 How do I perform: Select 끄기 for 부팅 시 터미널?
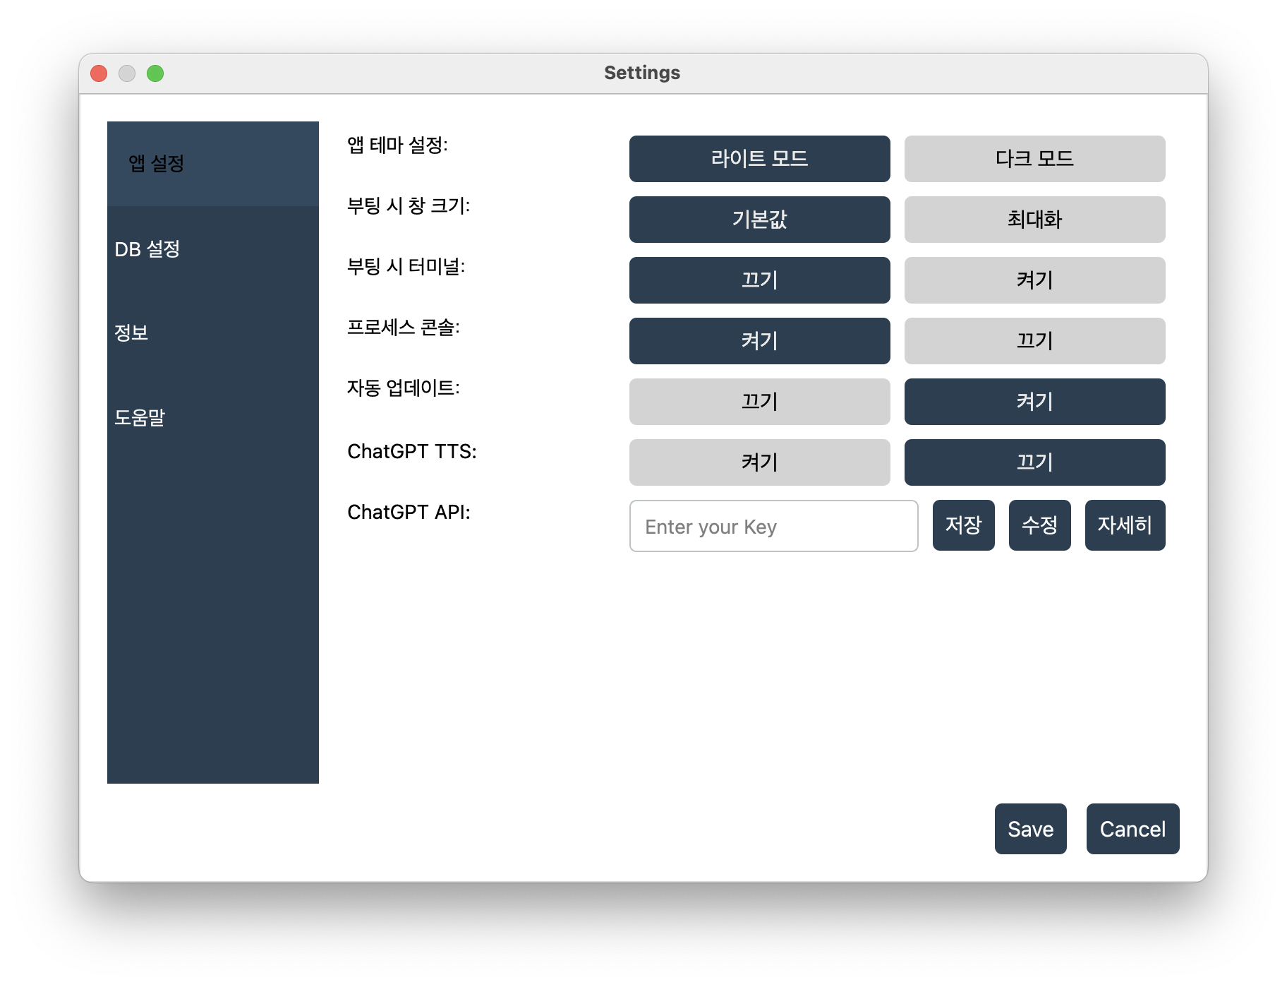coord(759,280)
